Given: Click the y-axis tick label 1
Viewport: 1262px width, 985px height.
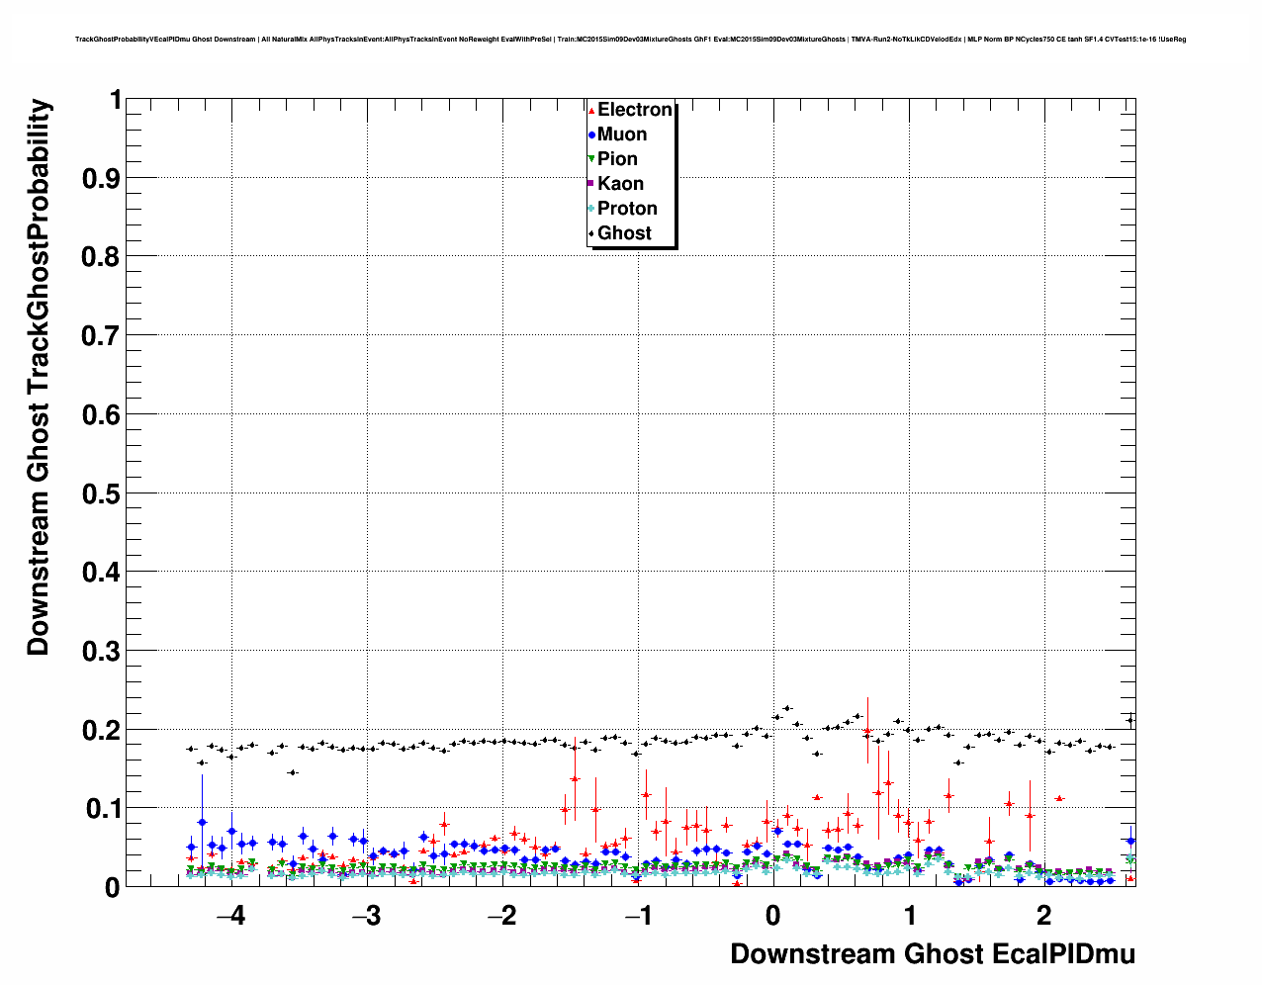Looking at the screenshot, I should click(115, 100).
